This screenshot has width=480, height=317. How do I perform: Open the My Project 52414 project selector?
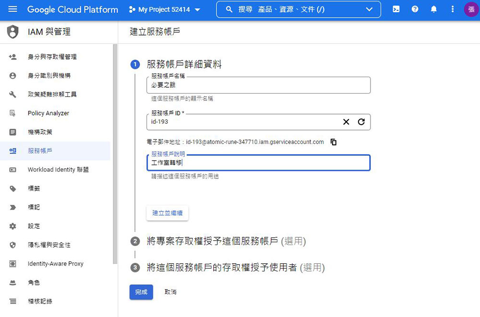(165, 10)
